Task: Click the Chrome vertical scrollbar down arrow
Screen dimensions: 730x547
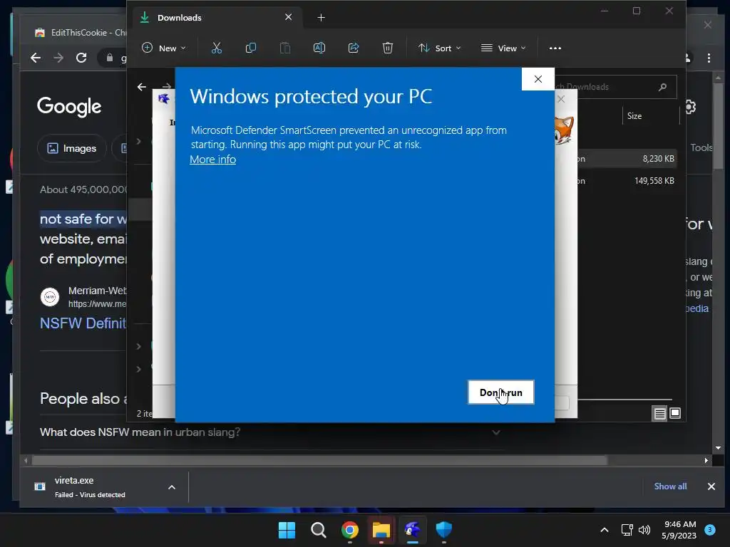Action: point(719,448)
